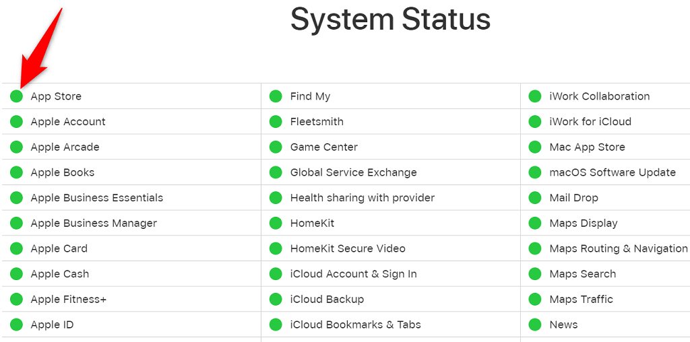Click the status dot beside Apple Business Essentials
The width and height of the screenshot is (690, 342).
click(x=16, y=198)
